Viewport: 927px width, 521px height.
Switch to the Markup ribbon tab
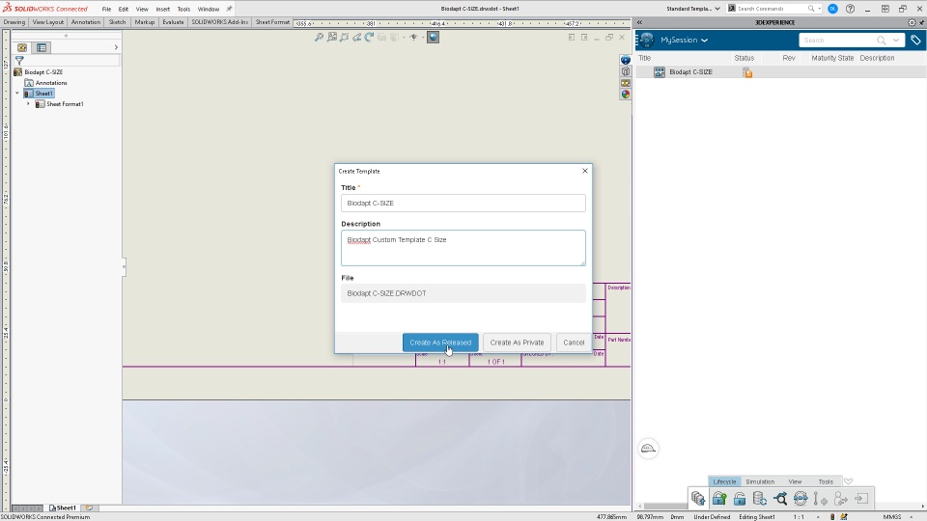[144, 22]
